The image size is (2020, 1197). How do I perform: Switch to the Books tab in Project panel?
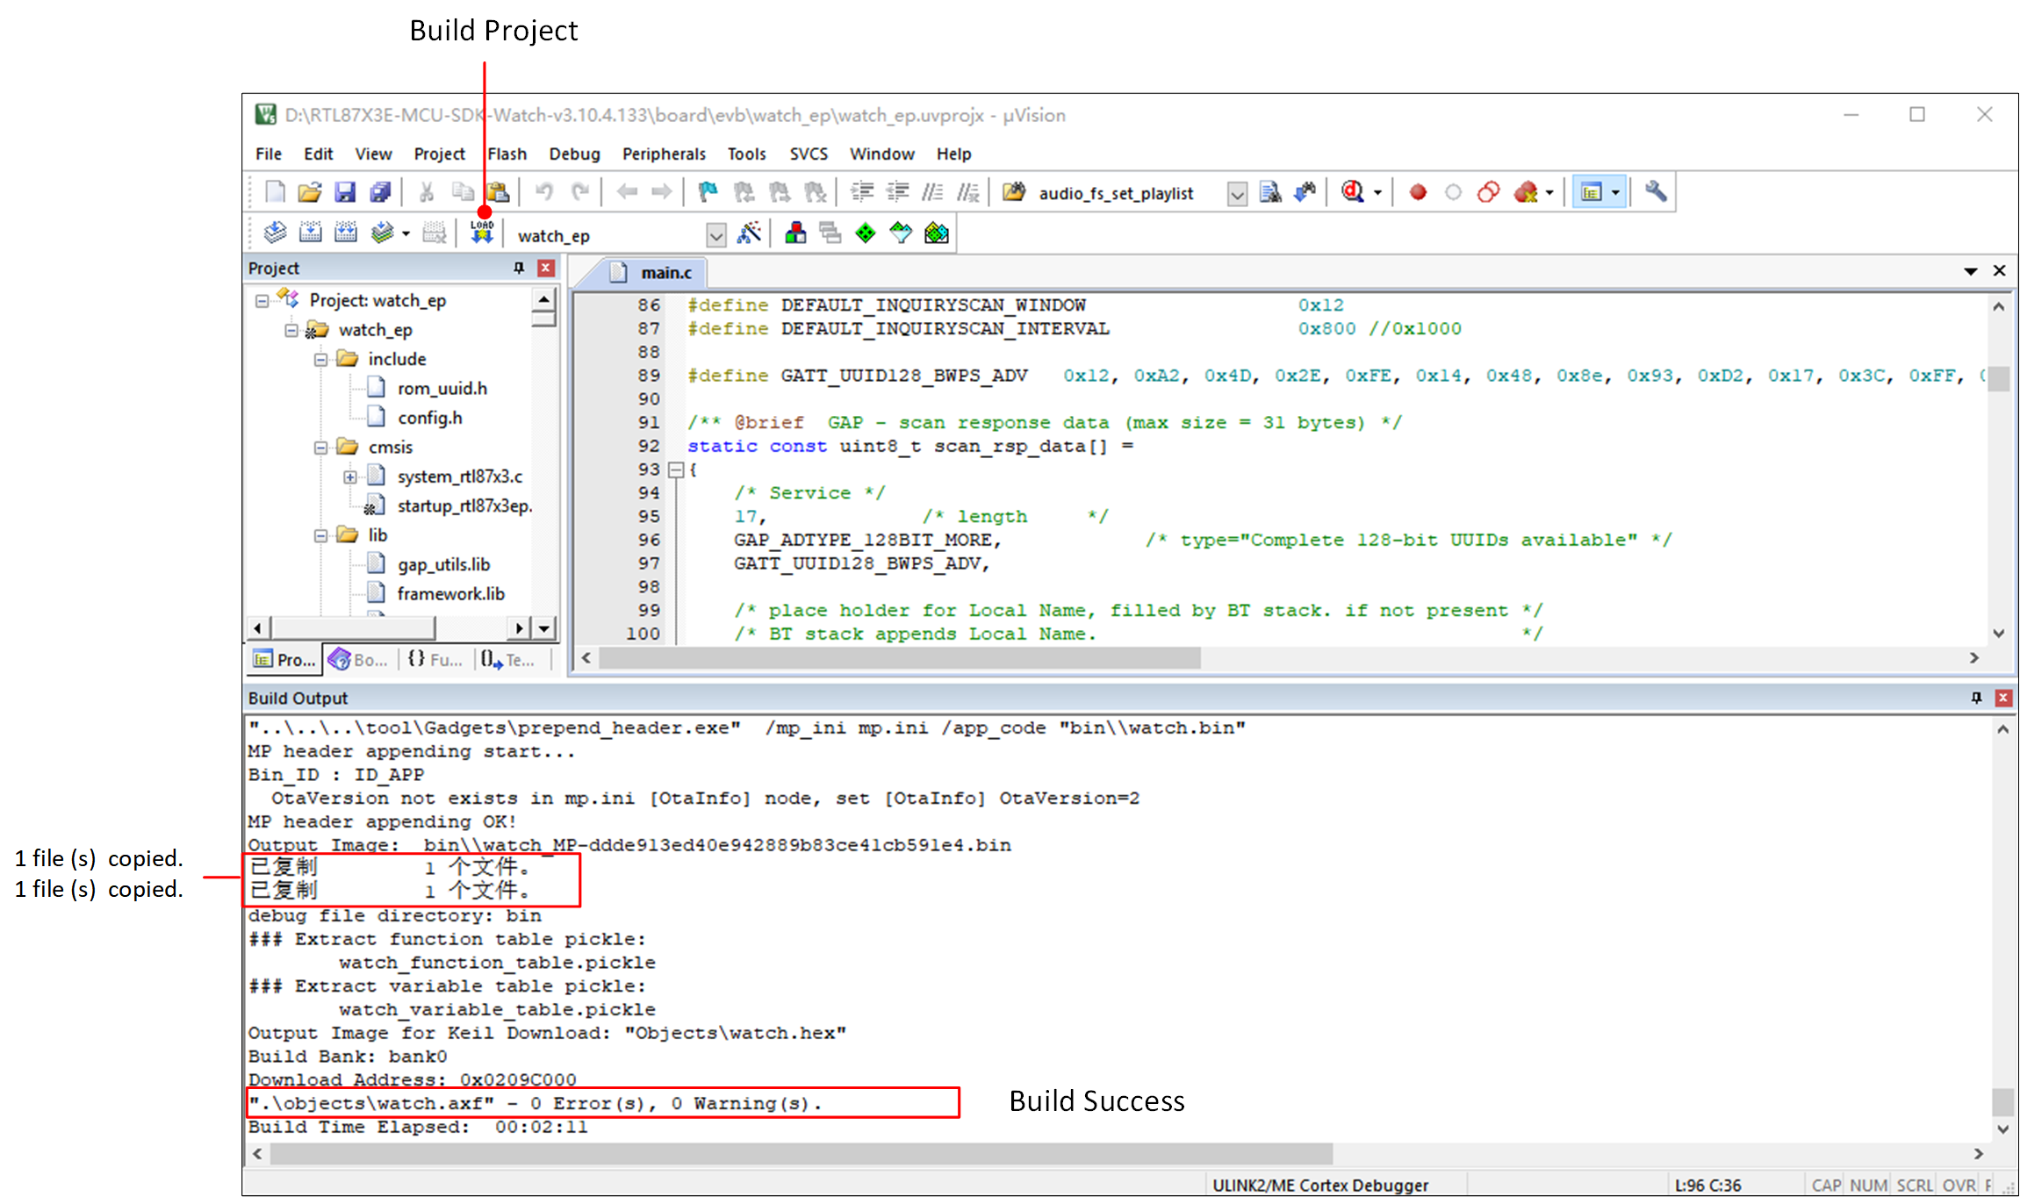tap(359, 659)
